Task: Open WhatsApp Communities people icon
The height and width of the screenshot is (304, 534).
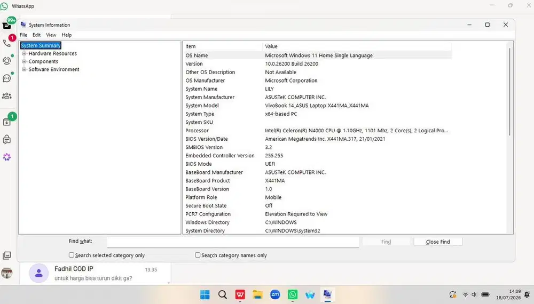Action: 7,96
